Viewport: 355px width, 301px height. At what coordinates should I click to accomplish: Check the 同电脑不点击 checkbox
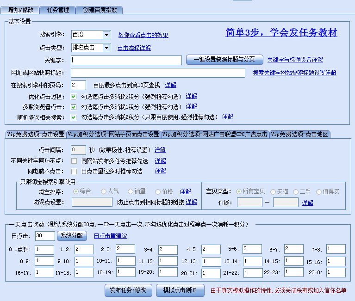[x=74, y=171]
